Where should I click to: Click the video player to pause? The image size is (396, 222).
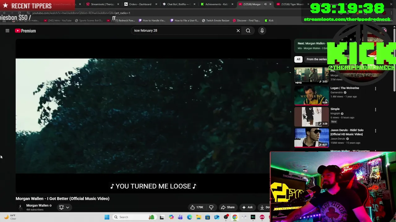(153, 116)
